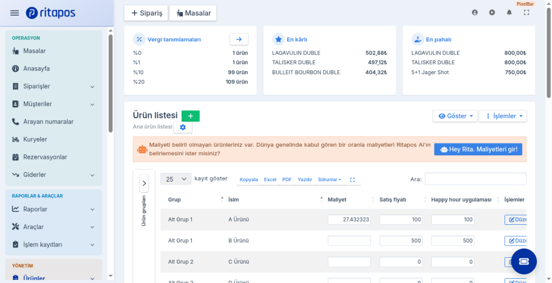Viewport: 552px width, 283px height.
Task: Click the Ara search input field
Action: coord(475,179)
